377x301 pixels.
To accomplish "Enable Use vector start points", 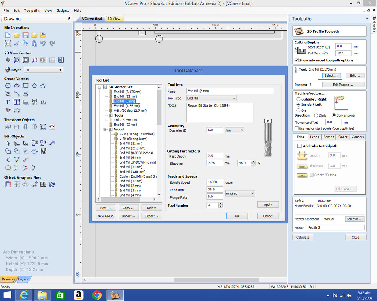I will click(x=296, y=128).
